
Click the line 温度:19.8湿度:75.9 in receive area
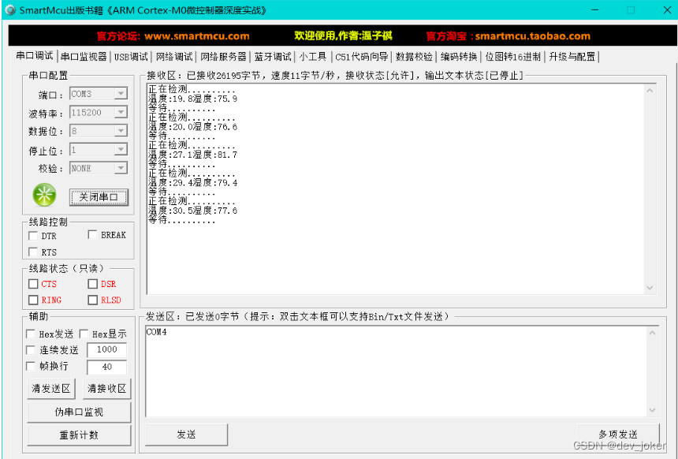[193, 99]
